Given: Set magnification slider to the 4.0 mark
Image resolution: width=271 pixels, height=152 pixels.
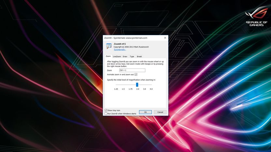Looking at the screenshot, I should coord(151,85).
